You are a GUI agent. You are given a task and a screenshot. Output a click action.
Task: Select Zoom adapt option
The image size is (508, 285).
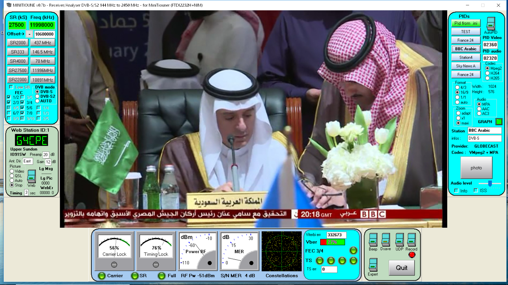tap(458, 113)
